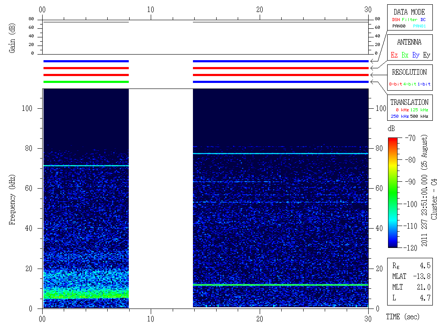This screenshot has height=330, width=441.
Task: Select the red DSN legend label
Action: click(x=396, y=20)
